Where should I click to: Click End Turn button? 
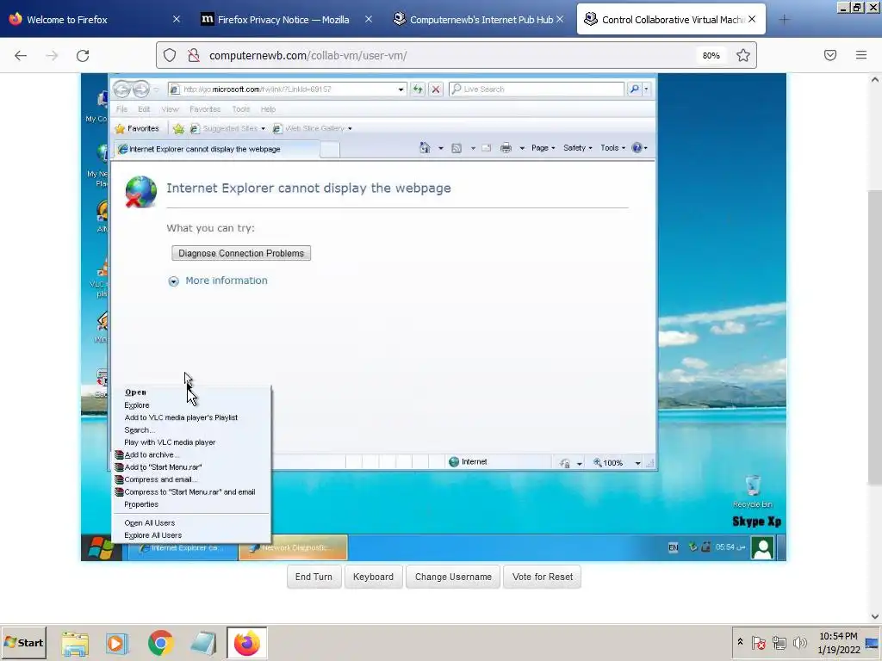pyautogui.click(x=314, y=577)
